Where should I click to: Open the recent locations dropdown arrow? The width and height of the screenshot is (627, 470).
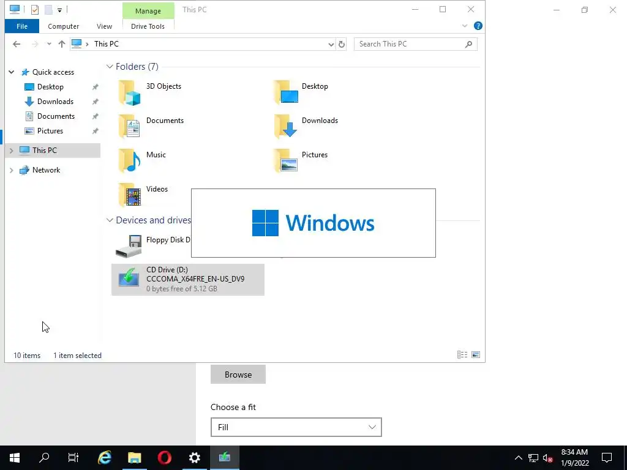[49, 44]
